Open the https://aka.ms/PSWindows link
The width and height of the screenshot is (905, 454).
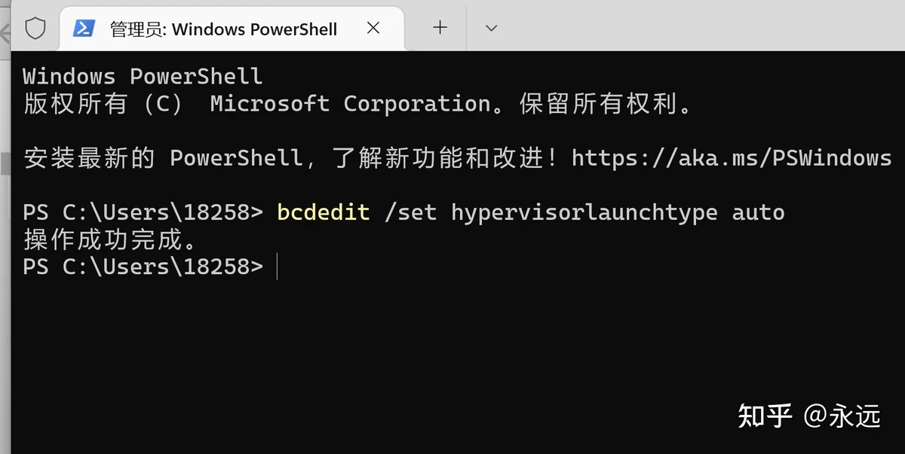[x=732, y=158]
